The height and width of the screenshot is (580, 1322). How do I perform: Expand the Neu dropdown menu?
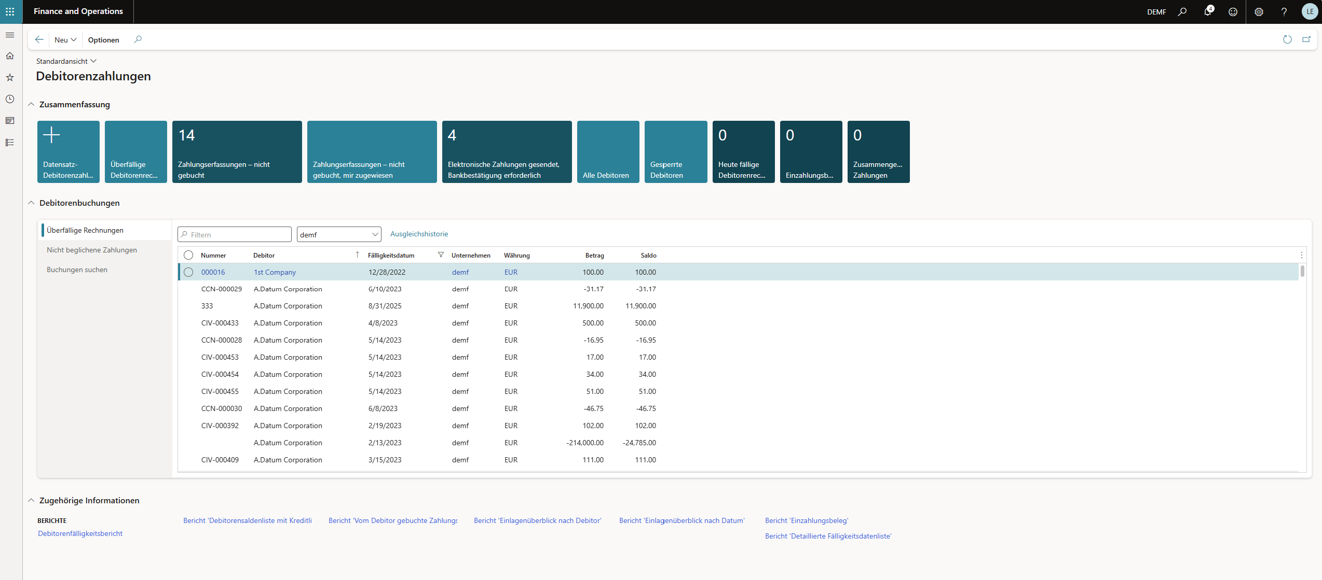tap(65, 40)
